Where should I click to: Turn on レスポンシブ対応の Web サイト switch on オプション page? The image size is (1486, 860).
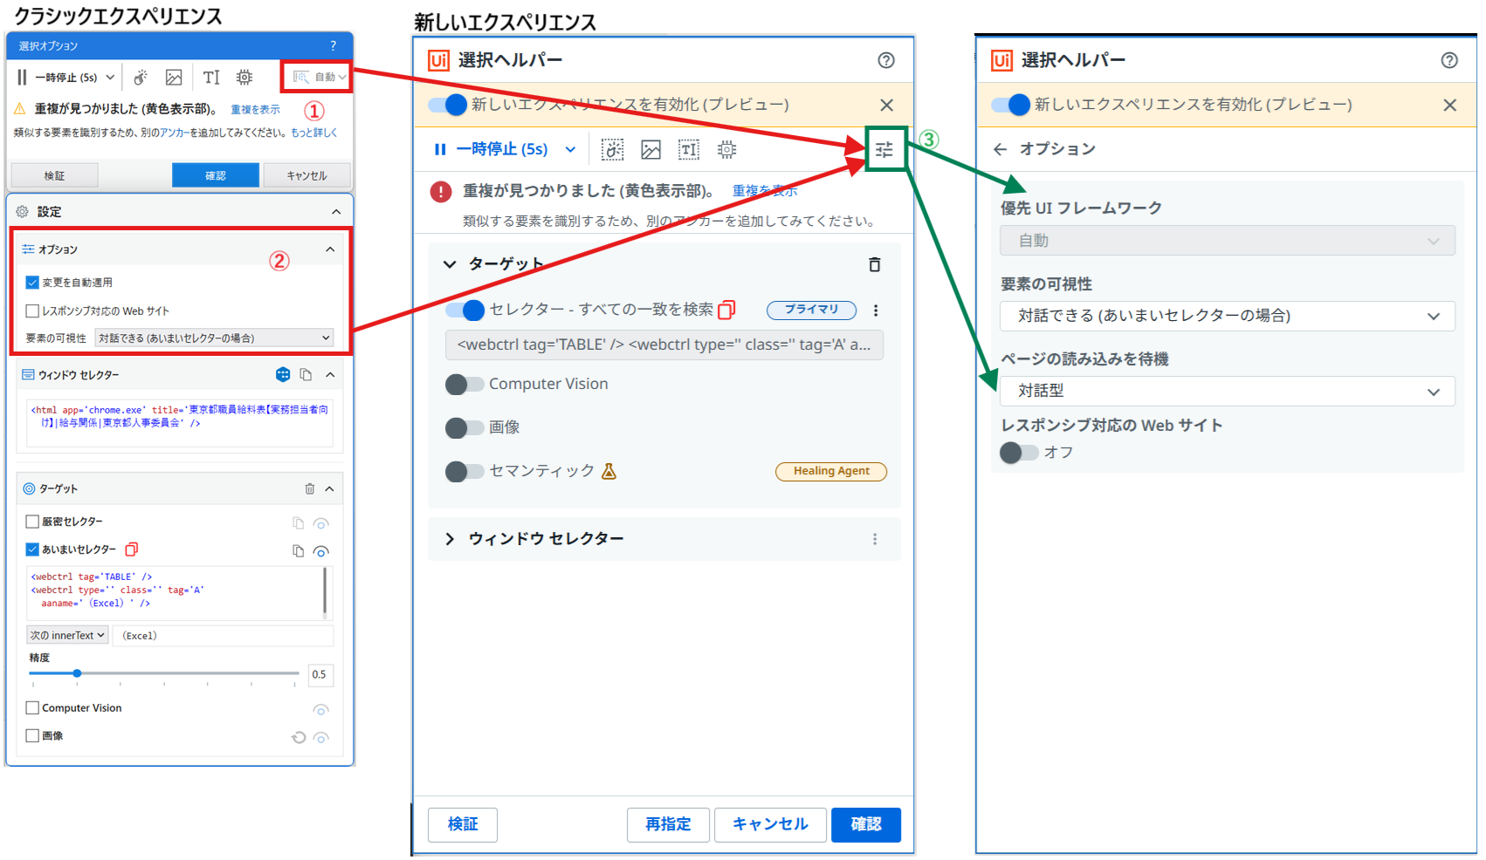click(1019, 453)
